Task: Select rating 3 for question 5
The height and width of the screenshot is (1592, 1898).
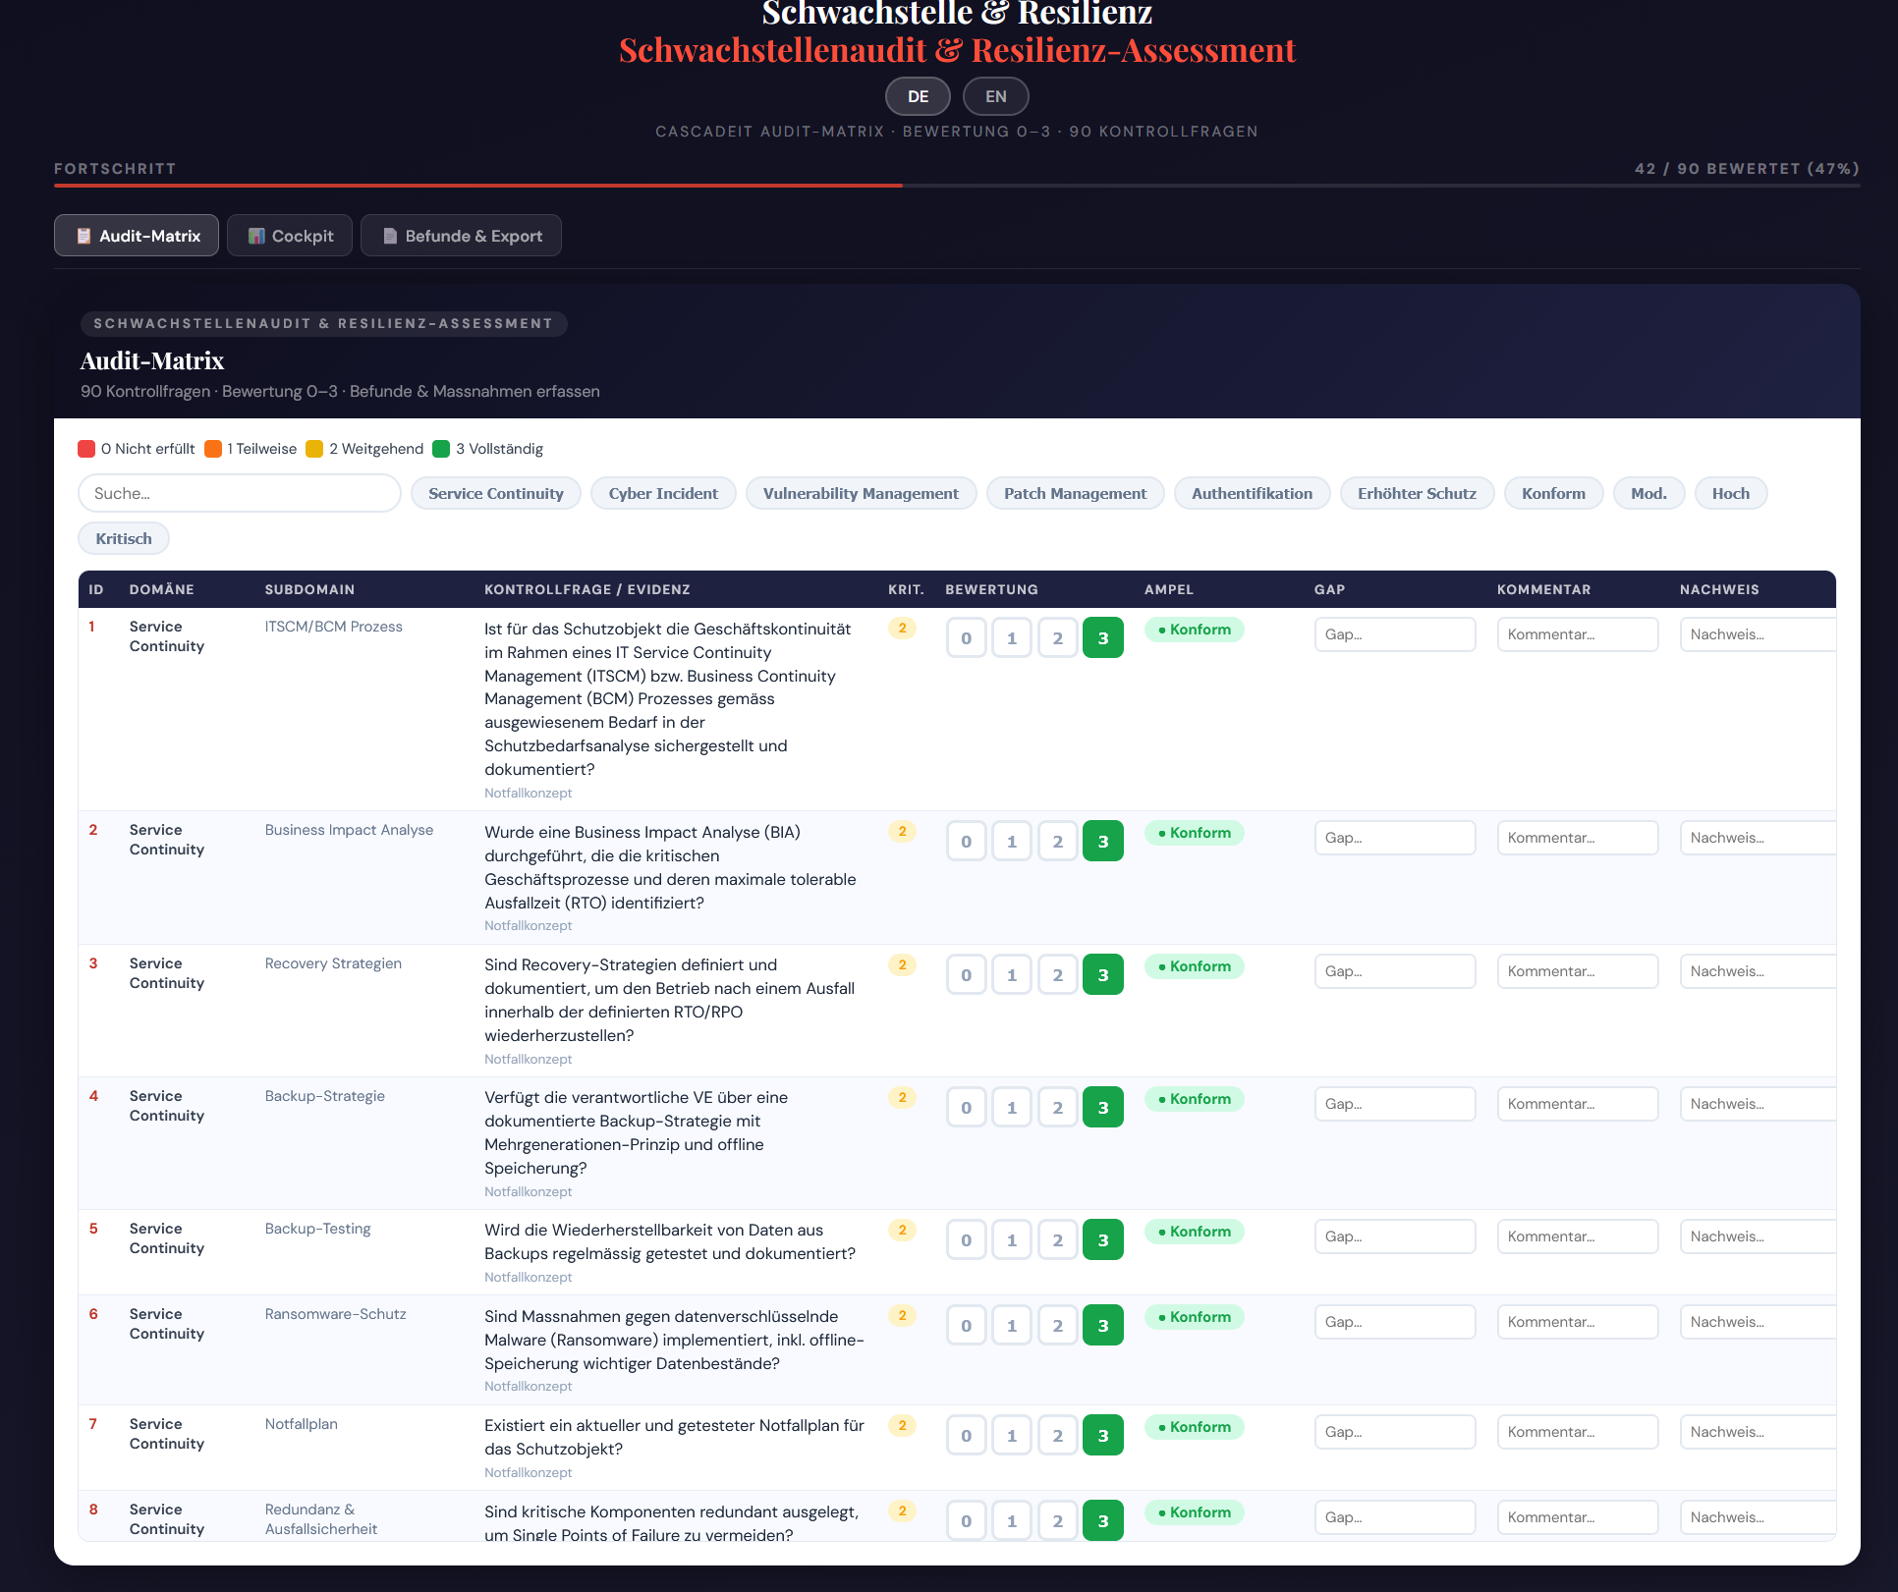Action: [x=1102, y=1240]
